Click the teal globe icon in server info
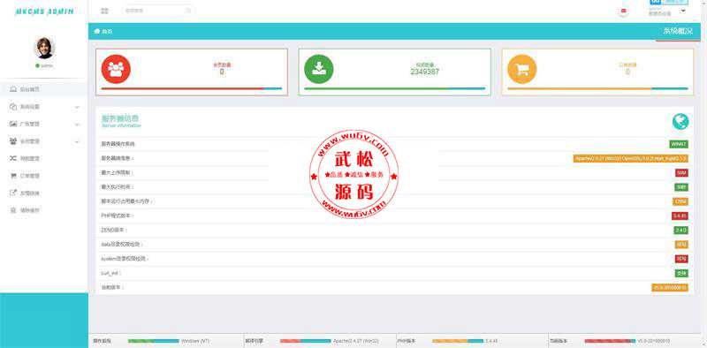707x348 pixels. (x=680, y=121)
